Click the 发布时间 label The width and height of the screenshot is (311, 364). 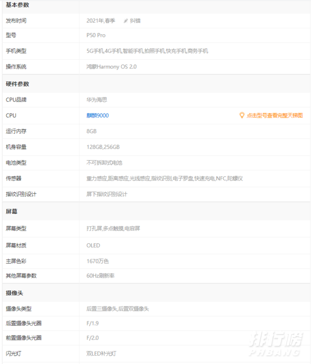click(16, 21)
